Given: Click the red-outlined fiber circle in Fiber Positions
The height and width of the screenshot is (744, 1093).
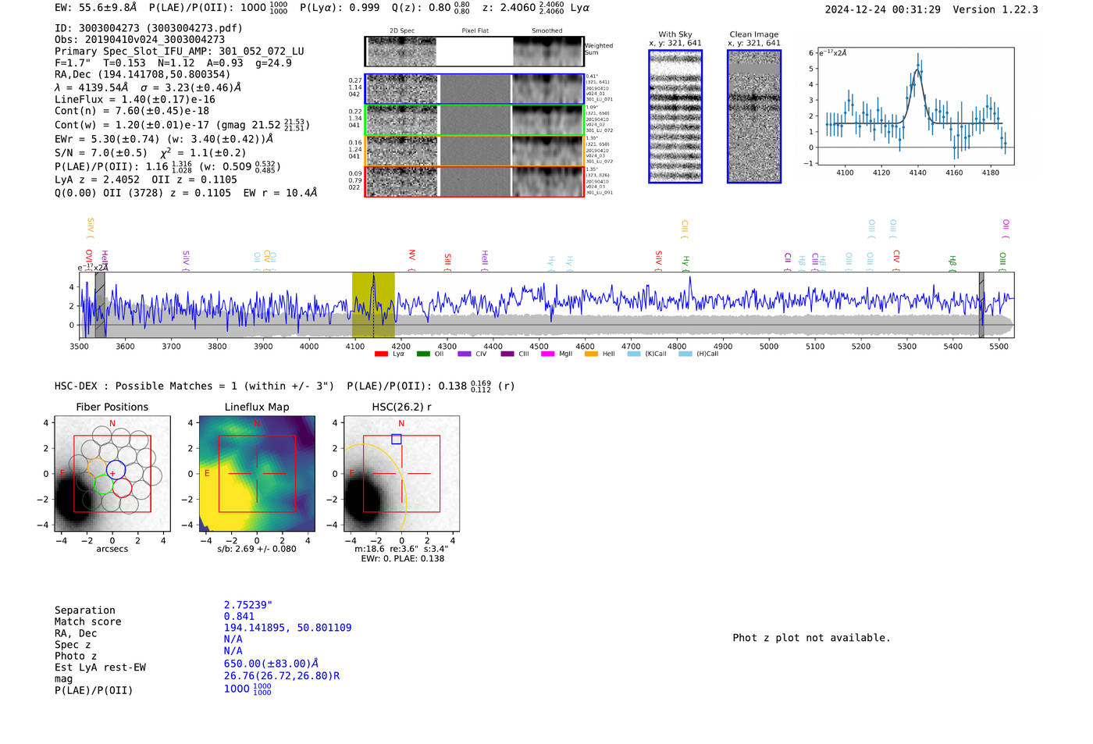Looking at the screenshot, I should [122, 488].
